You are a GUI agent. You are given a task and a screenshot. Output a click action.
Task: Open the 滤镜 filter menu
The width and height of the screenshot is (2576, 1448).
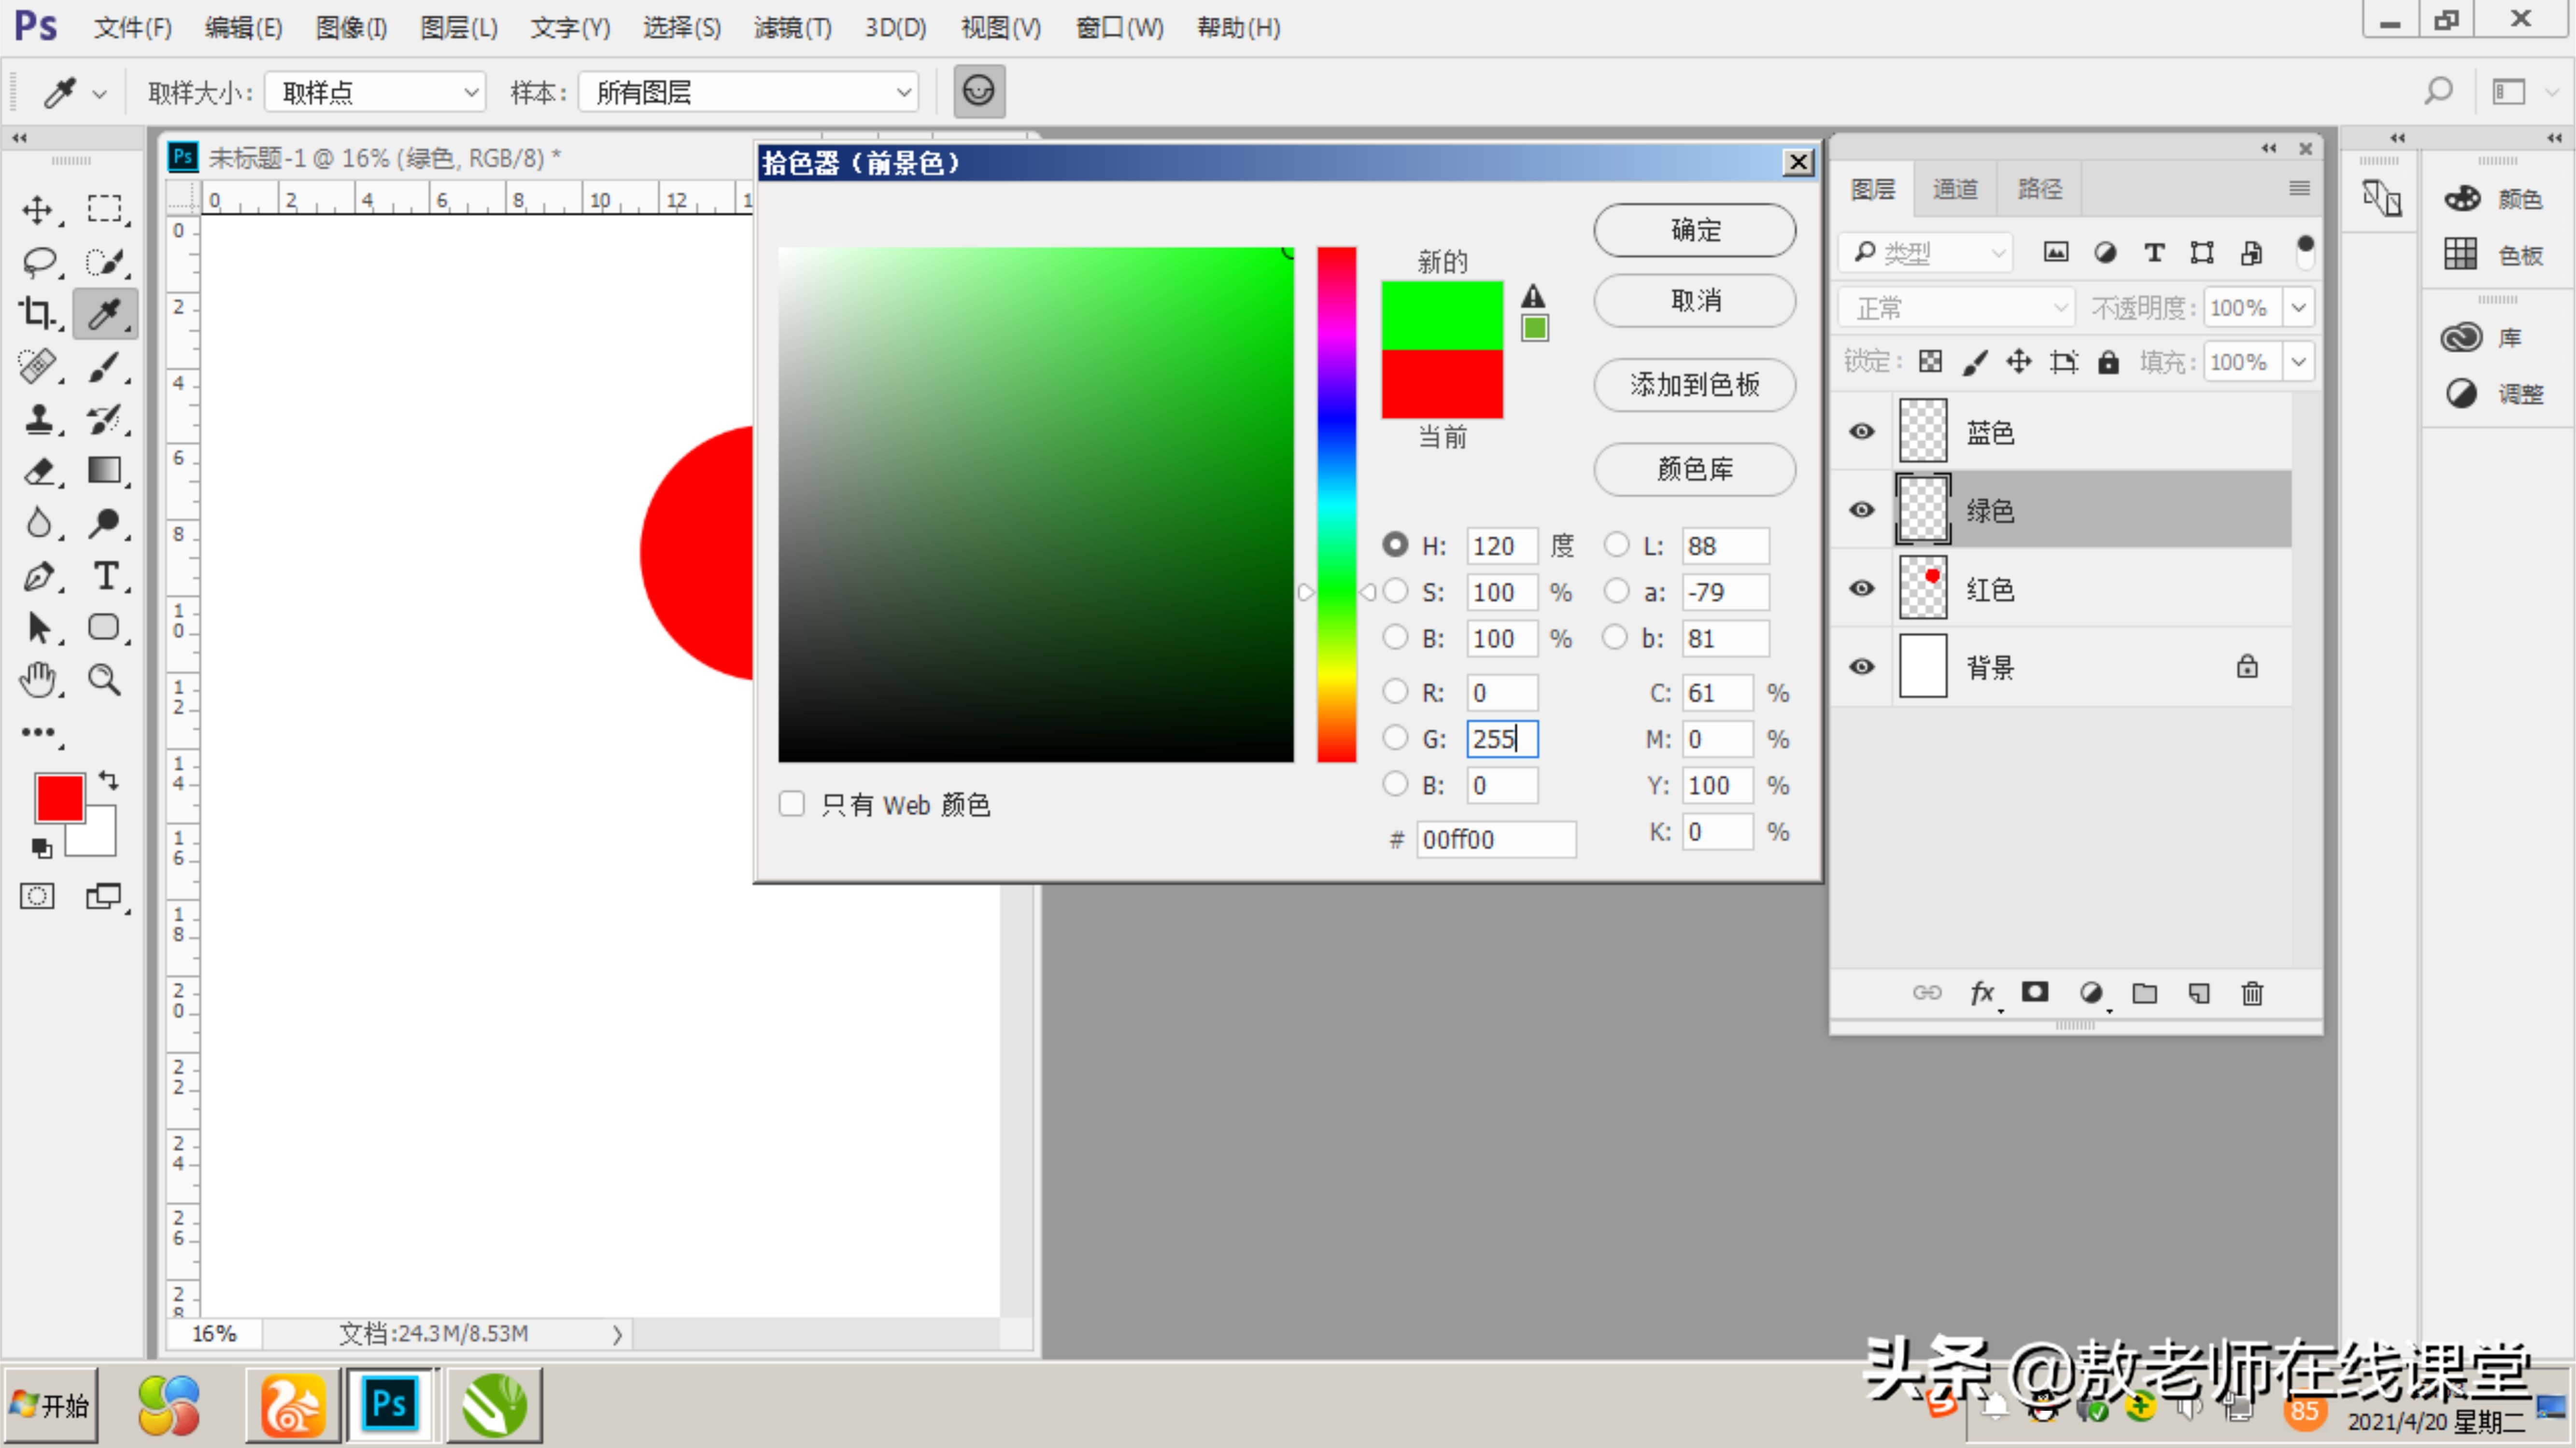click(x=792, y=28)
